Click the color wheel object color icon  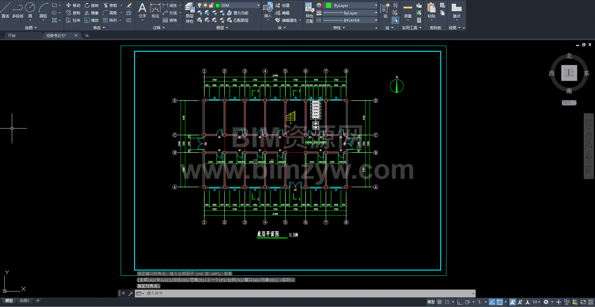click(319, 5)
